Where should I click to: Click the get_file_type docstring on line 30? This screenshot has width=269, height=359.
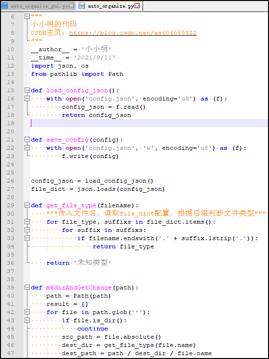click(156, 214)
